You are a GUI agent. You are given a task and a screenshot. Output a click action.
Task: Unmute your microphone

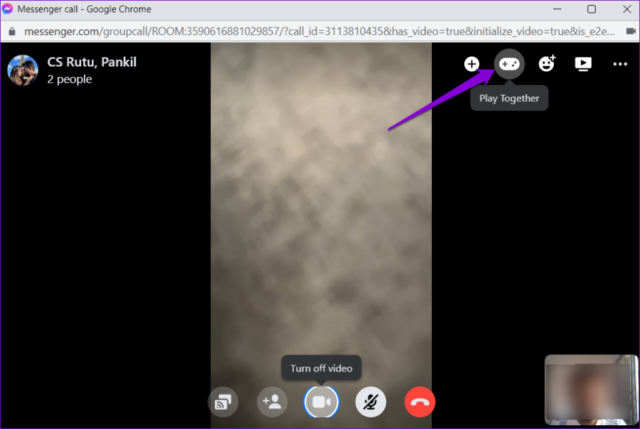click(x=371, y=402)
